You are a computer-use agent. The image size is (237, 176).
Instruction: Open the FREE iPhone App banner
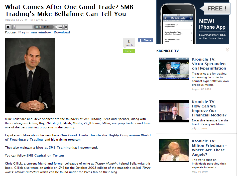point(193,22)
